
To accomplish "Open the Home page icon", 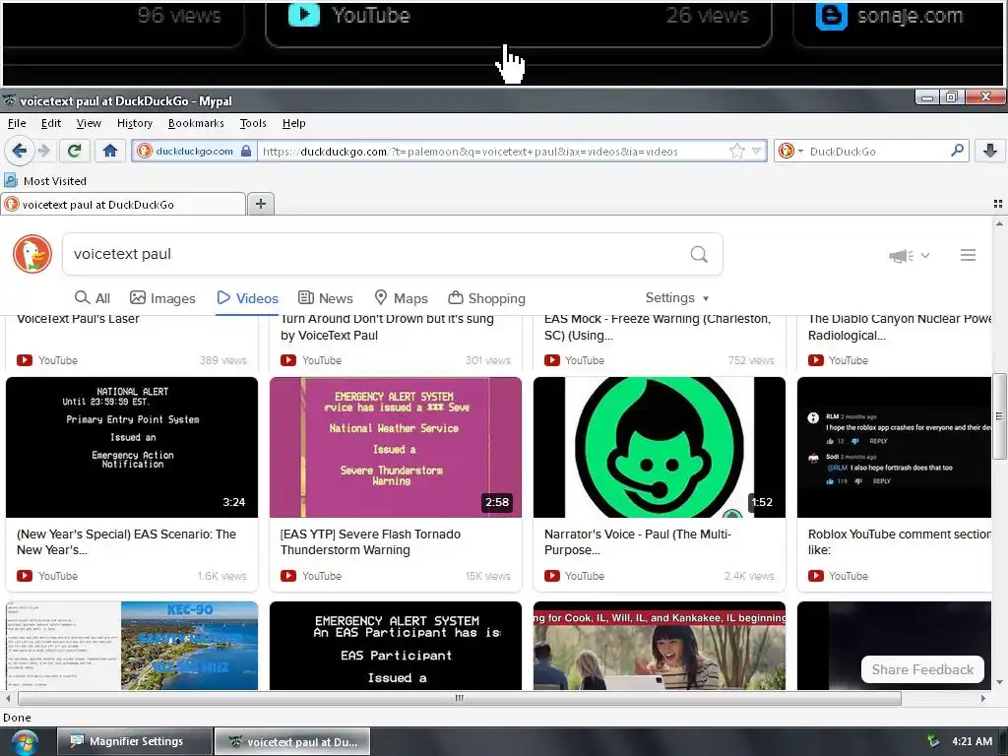I will point(110,151).
